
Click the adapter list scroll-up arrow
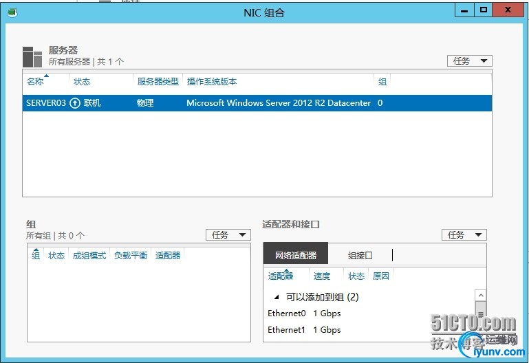tap(481, 295)
